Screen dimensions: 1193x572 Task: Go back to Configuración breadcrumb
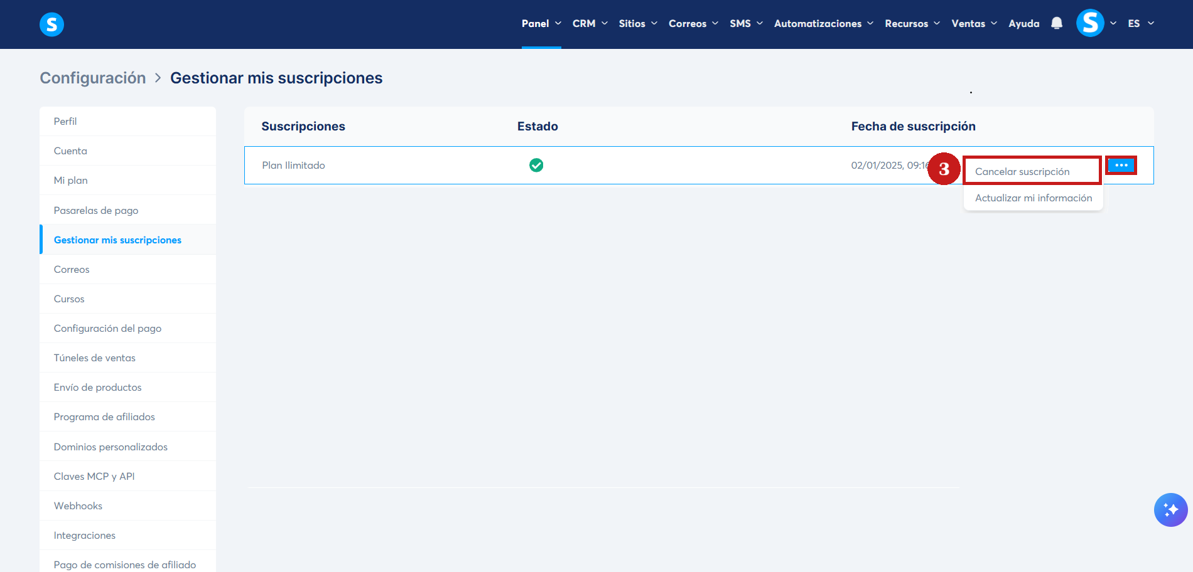[93, 78]
